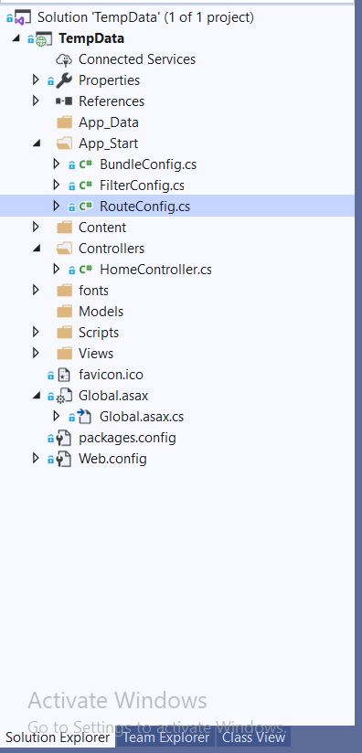
Task: Click the BundleConfig.cs C# file icon
Action: coord(85,164)
